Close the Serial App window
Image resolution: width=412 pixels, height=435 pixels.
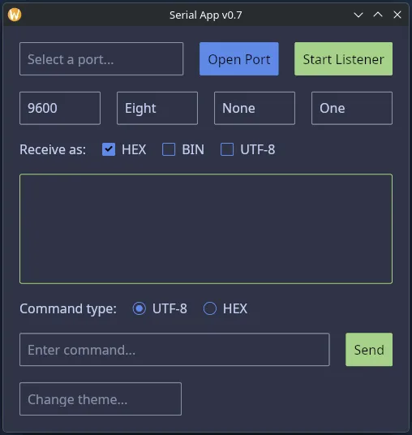click(397, 15)
